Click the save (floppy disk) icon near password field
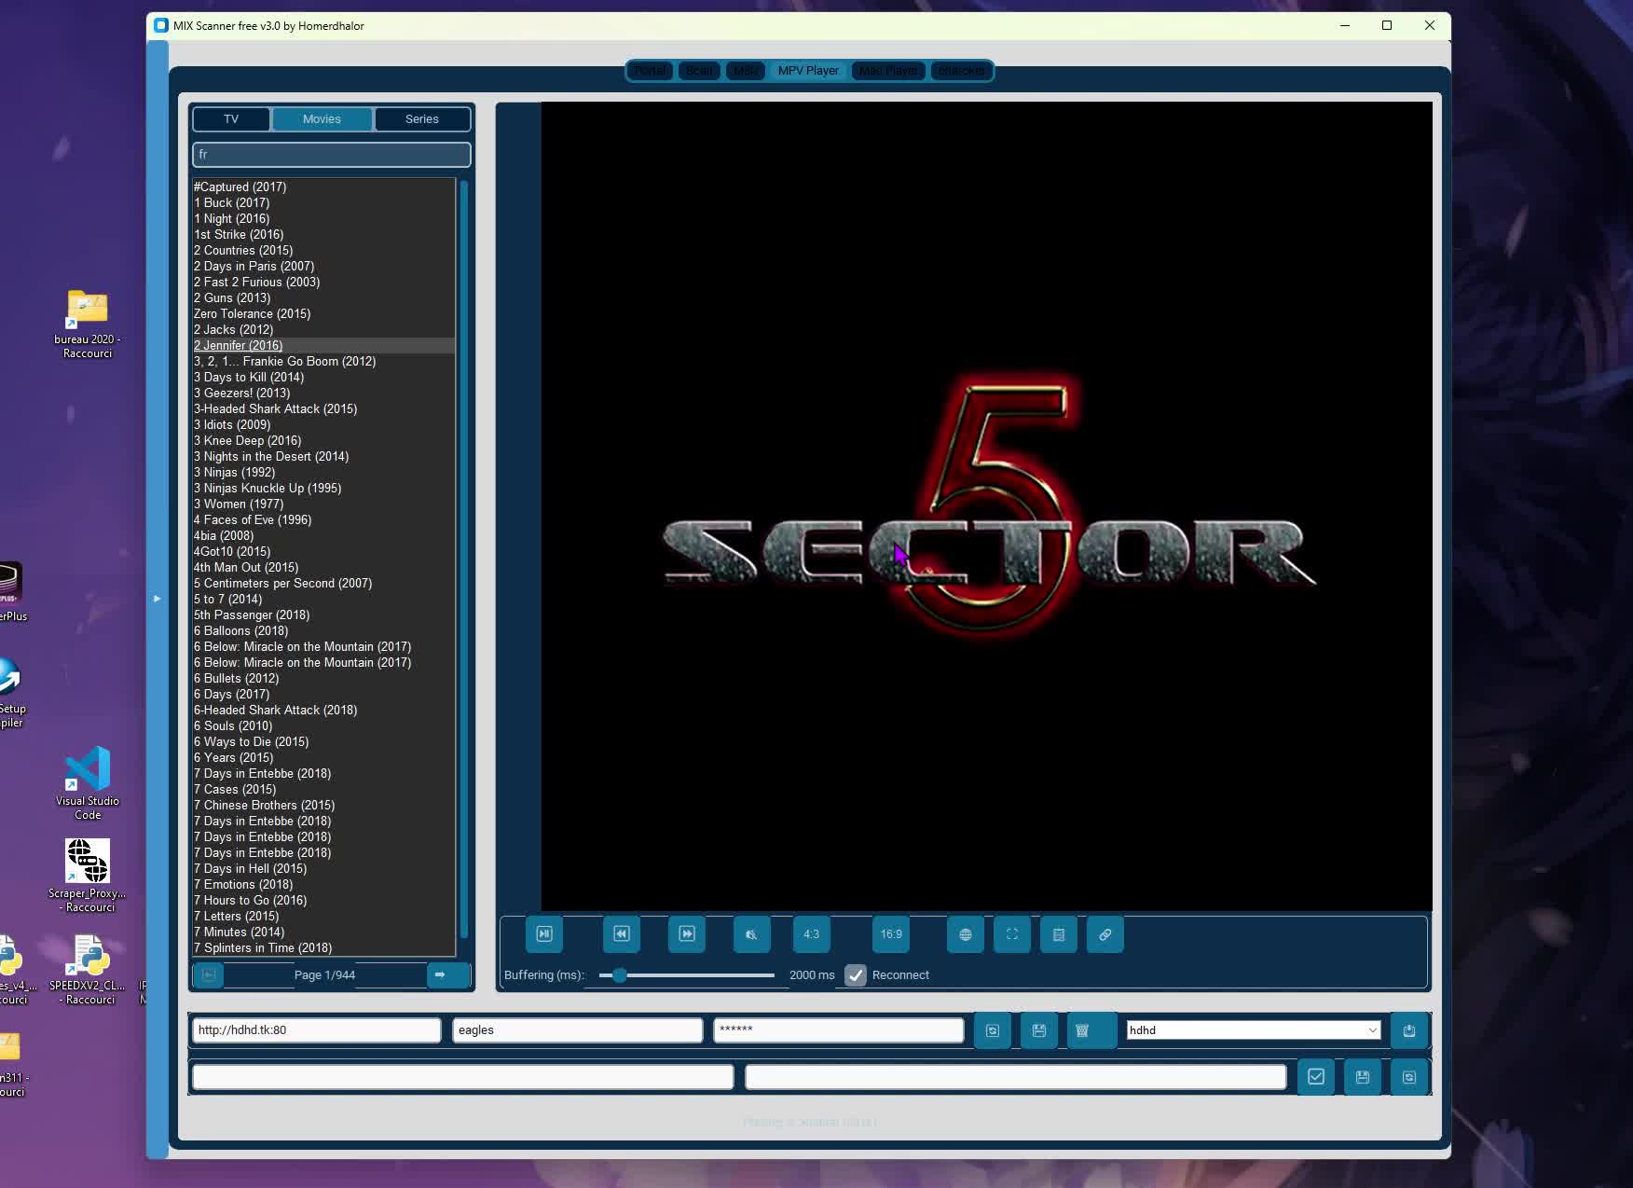The height and width of the screenshot is (1188, 1633). (1038, 1030)
